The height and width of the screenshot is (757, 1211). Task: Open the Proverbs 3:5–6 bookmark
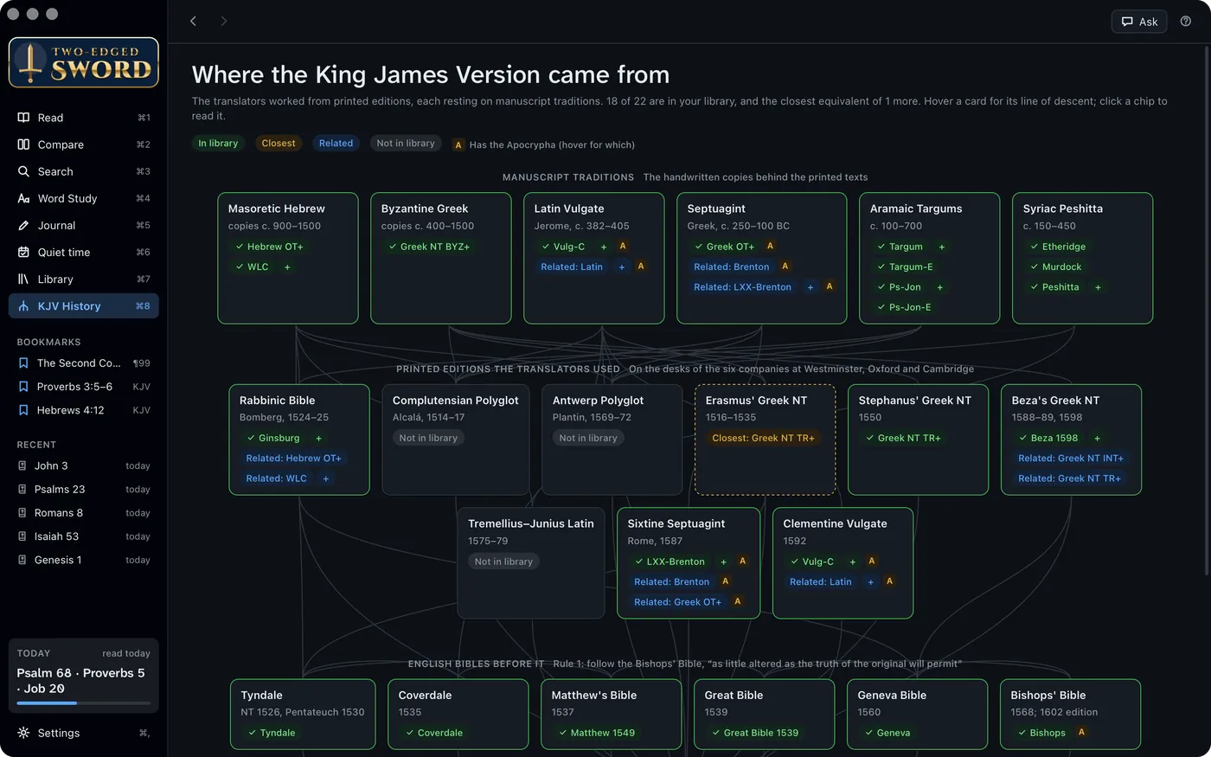[x=84, y=387]
